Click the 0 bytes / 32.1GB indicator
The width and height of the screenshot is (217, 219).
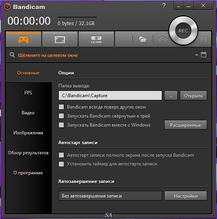pos(76,24)
